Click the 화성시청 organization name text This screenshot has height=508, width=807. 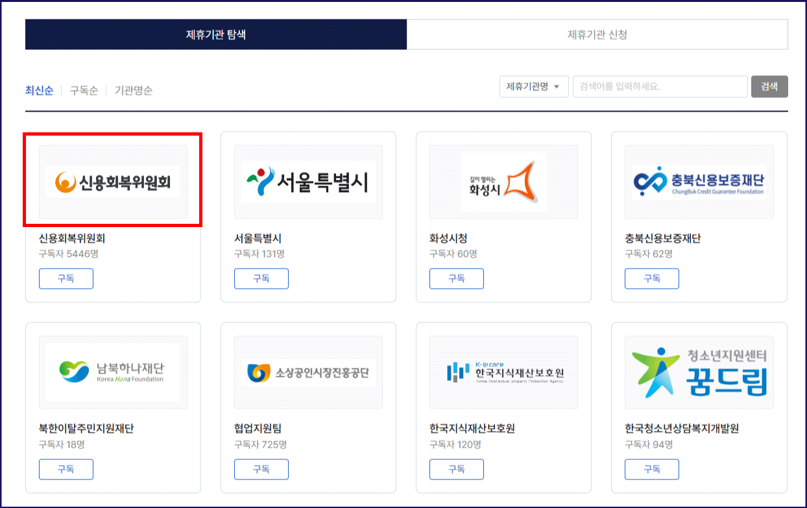tap(448, 238)
